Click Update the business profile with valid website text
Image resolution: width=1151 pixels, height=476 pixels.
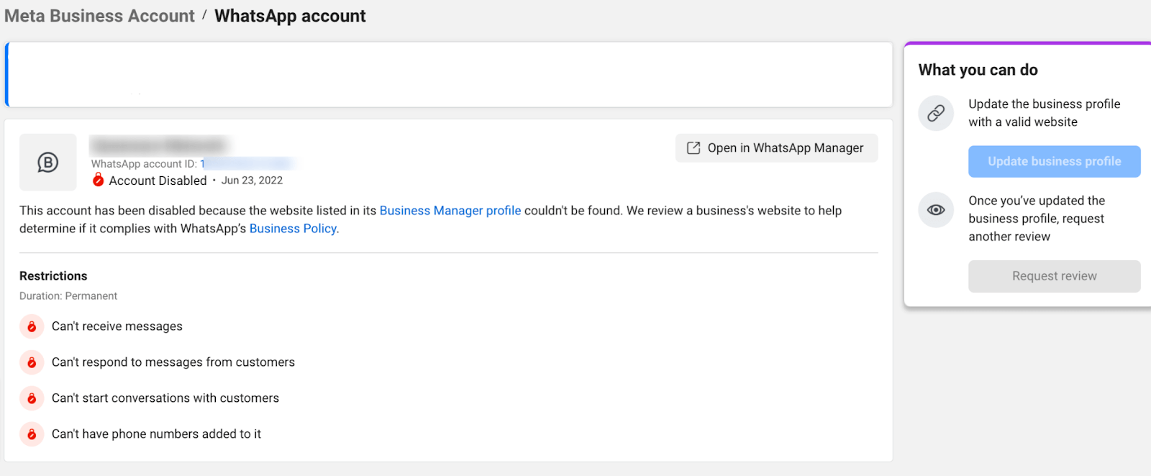[1045, 113]
